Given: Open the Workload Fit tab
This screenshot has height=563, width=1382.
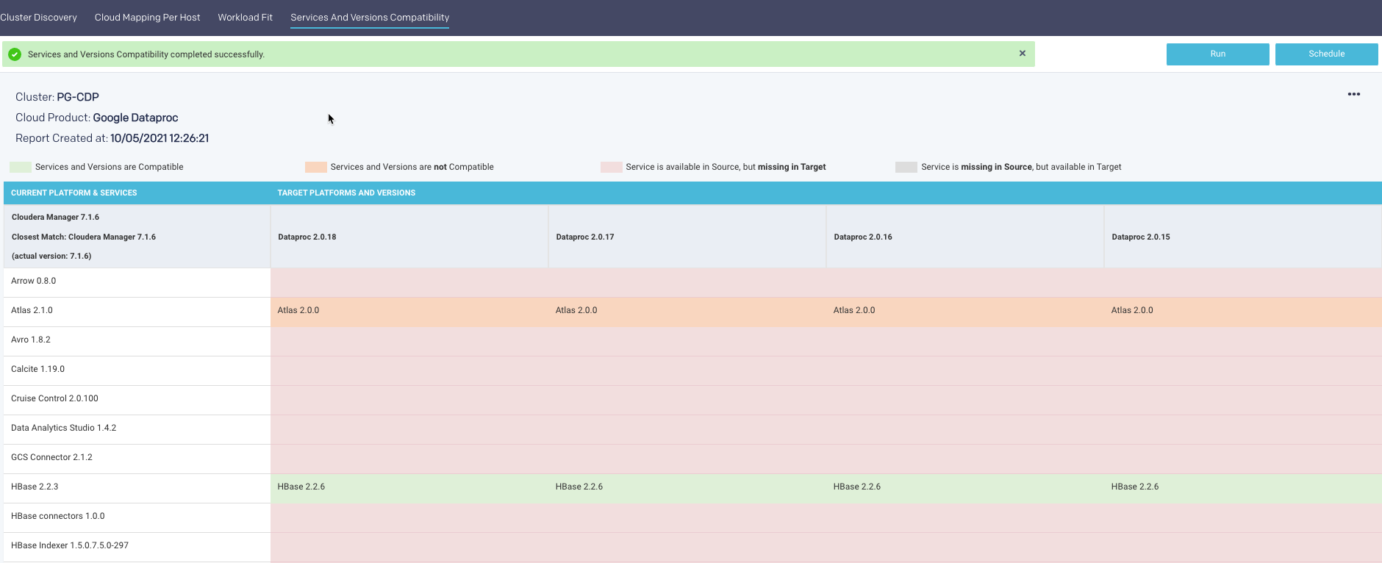Looking at the screenshot, I should [x=245, y=18].
